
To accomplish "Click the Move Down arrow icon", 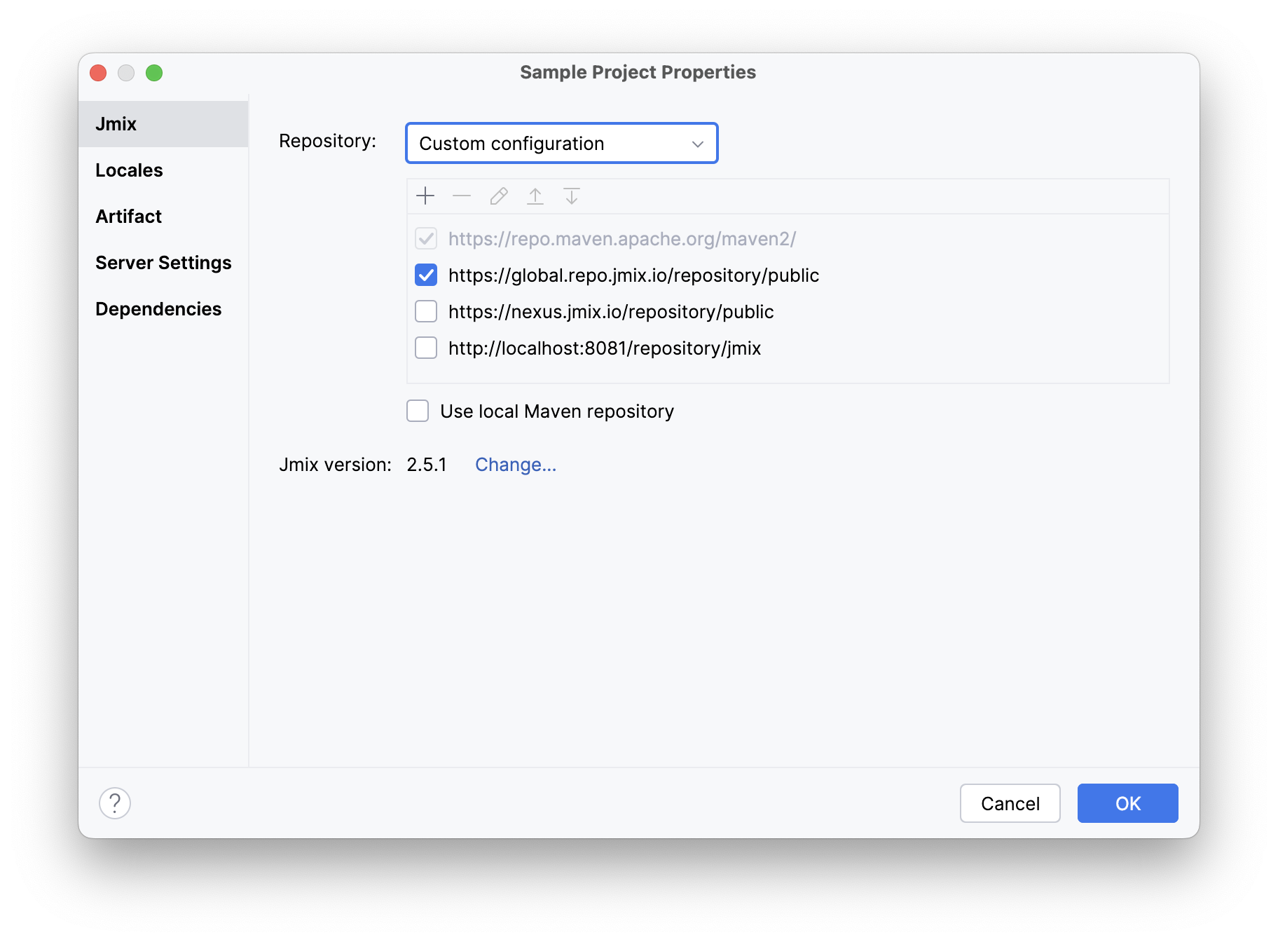I will point(572,196).
